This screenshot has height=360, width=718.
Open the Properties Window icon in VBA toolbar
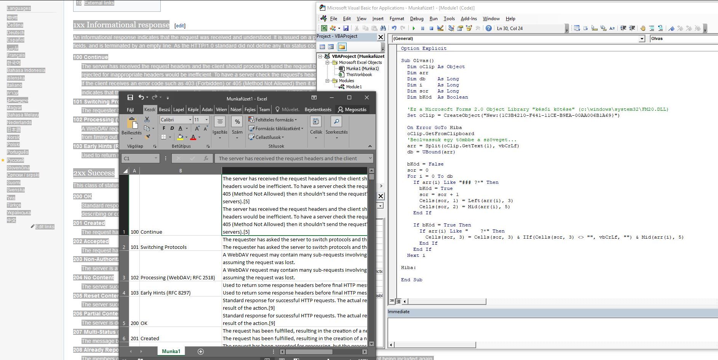(x=460, y=28)
